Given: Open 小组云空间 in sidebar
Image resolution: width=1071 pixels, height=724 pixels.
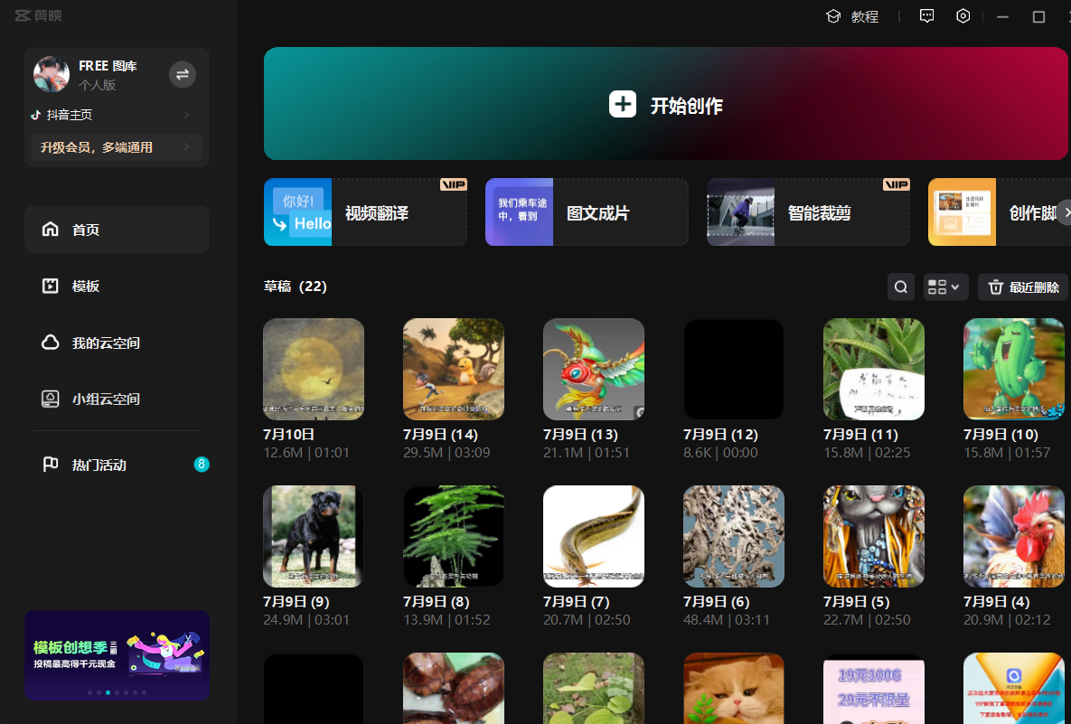Looking at the screenshot, I should point(117,400).
